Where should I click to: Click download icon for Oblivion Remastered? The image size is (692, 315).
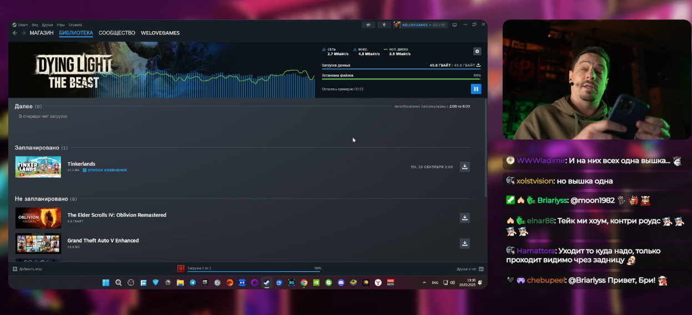465,218
